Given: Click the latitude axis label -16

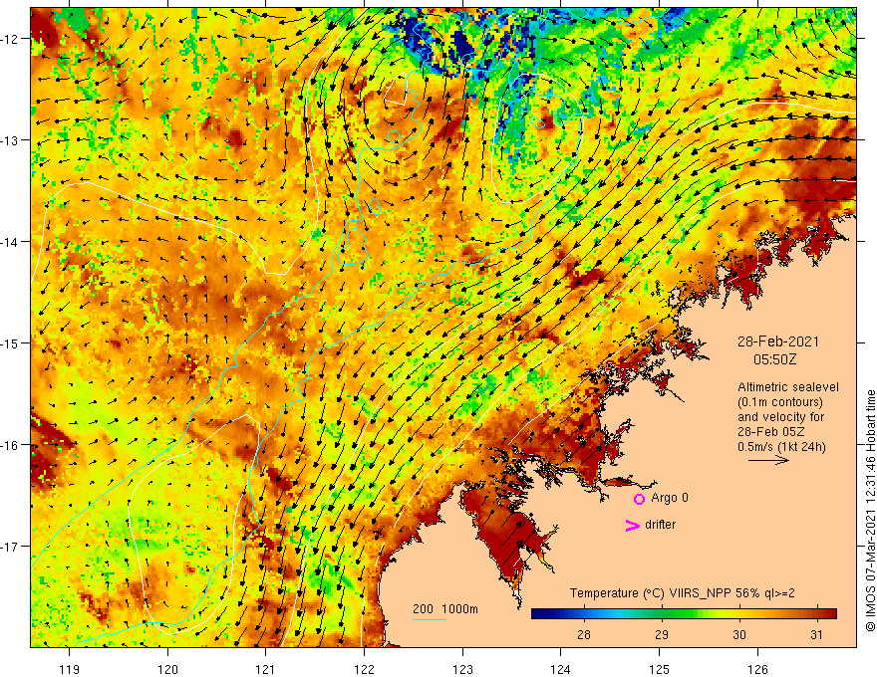Looking at the screenshot, I should pos(10,445).
